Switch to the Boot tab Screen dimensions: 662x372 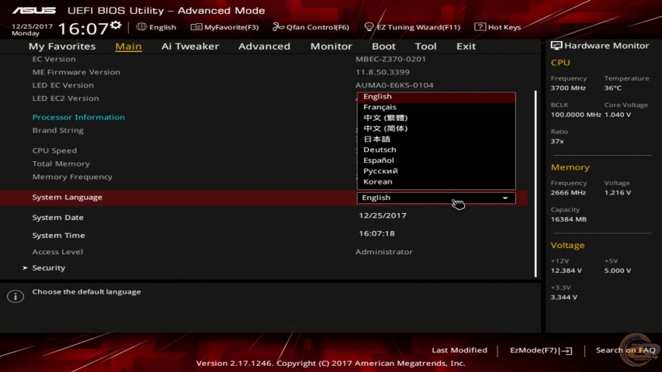point(383,46)
